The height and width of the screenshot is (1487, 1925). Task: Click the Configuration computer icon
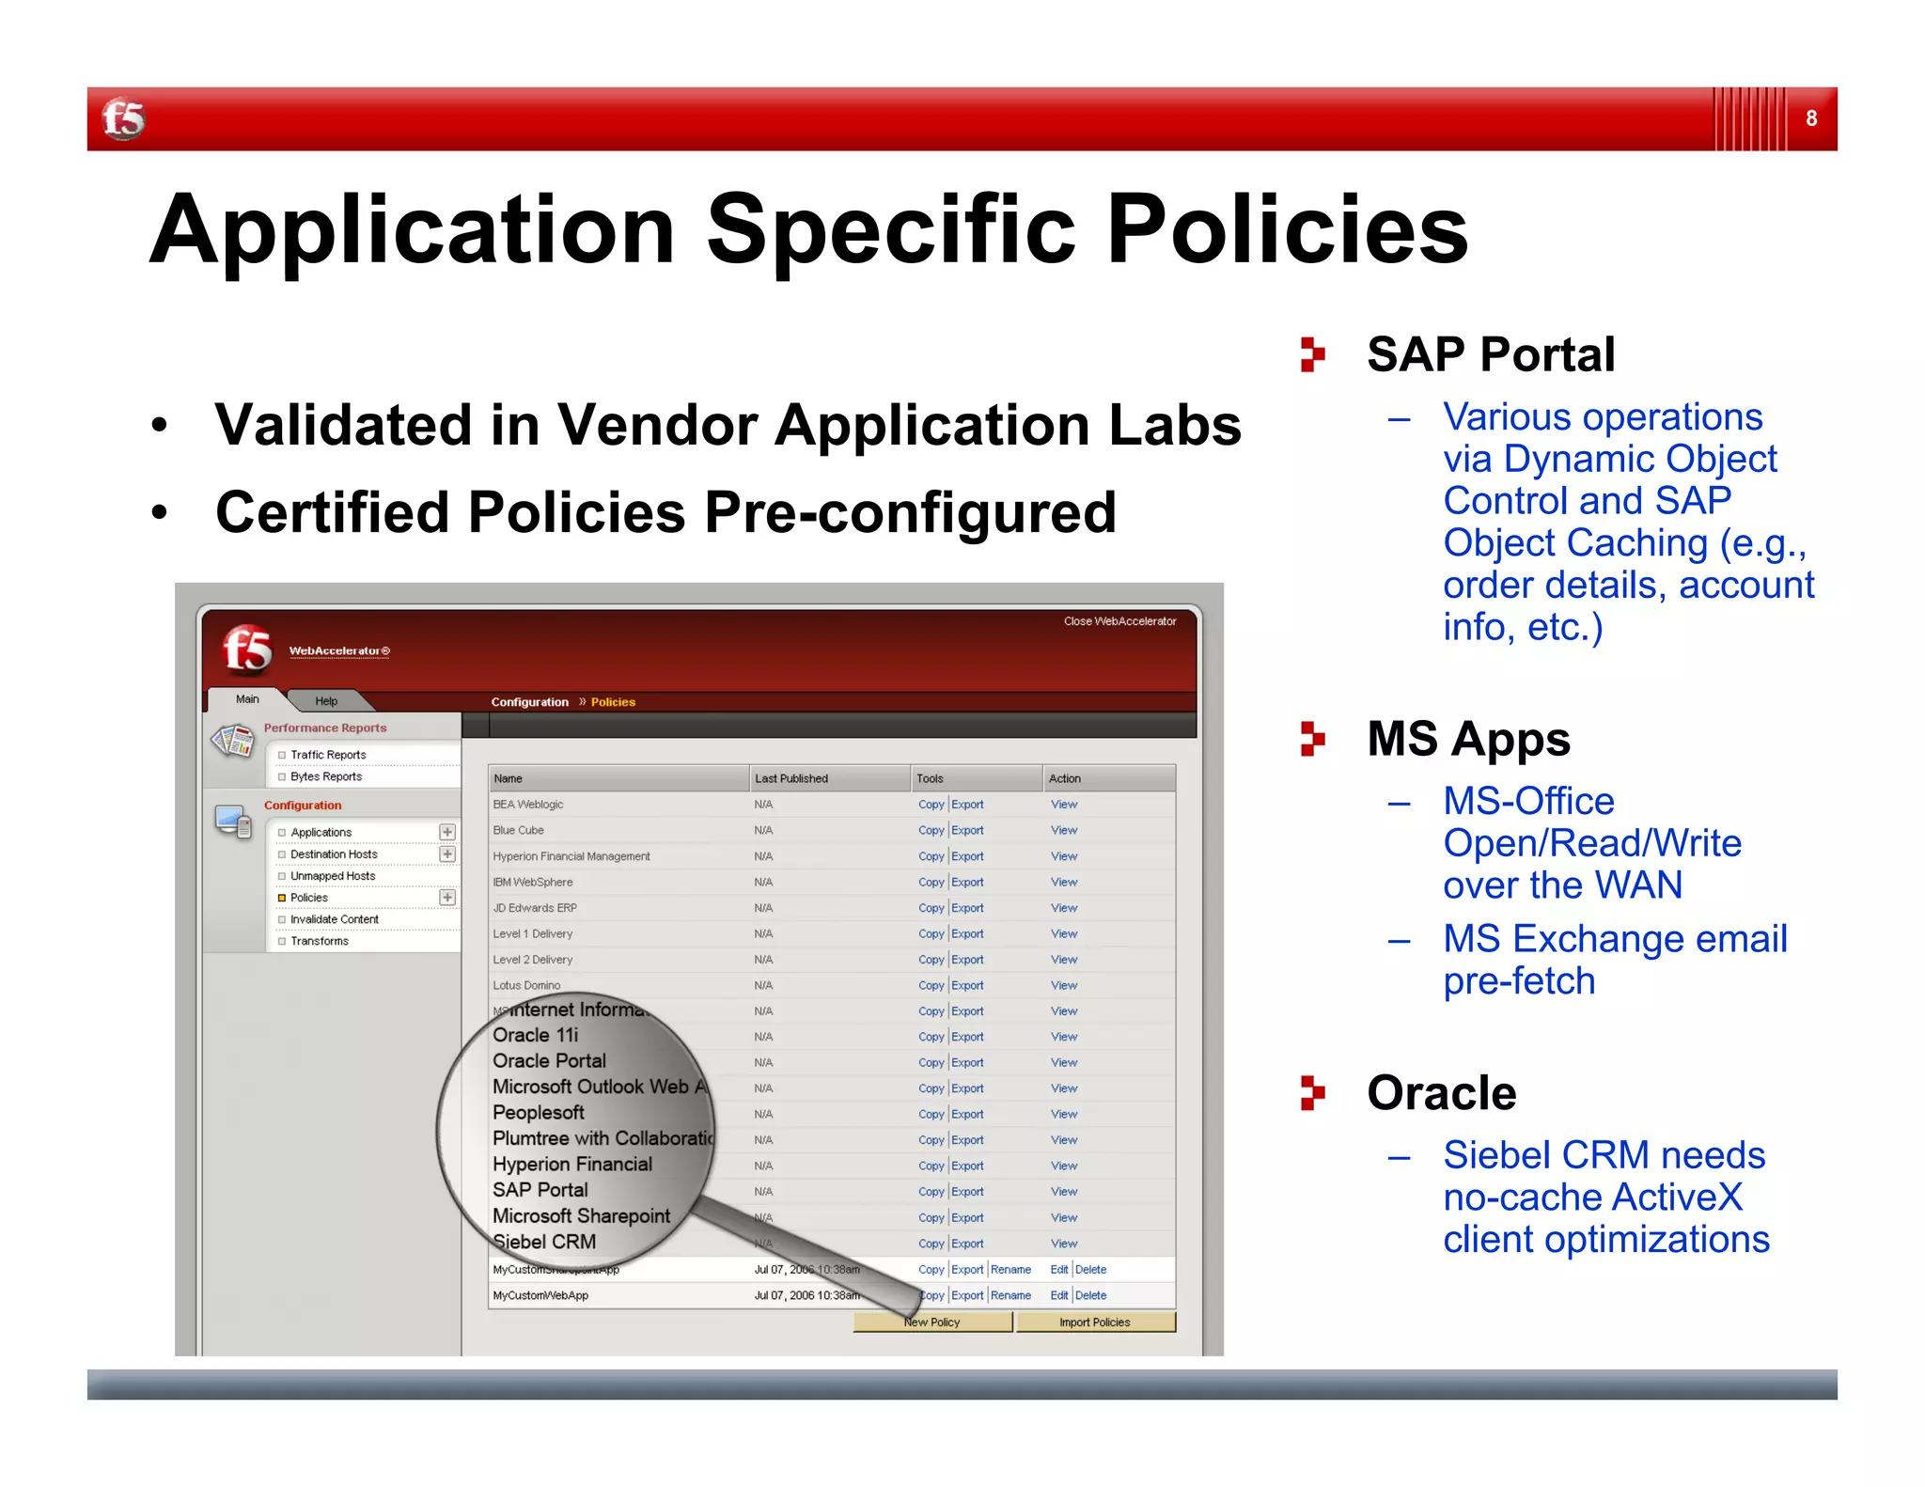coord(233,821)
